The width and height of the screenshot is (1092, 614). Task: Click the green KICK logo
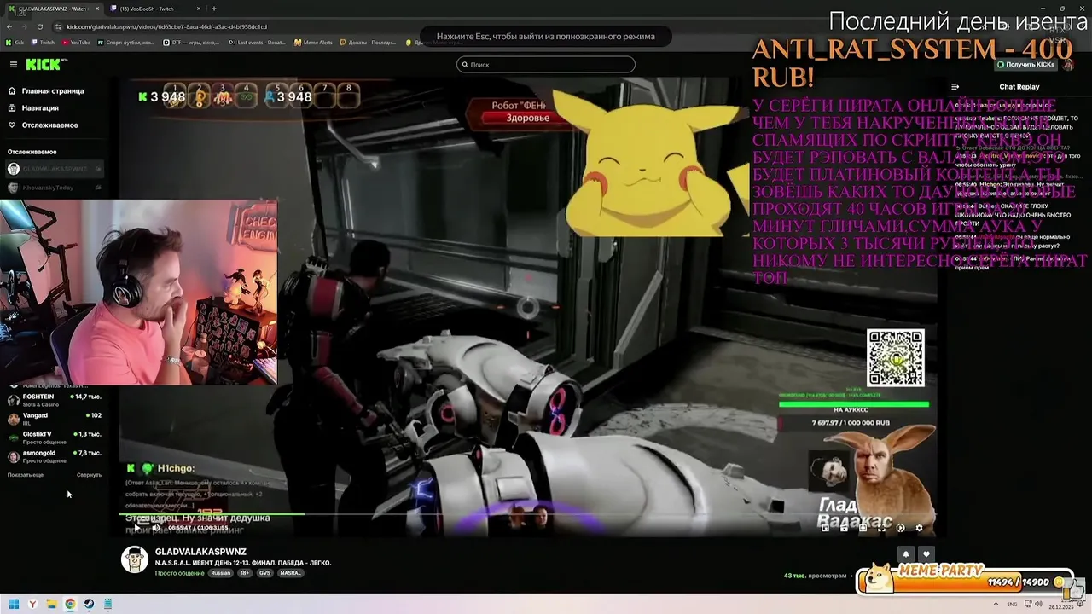pyautogui.click(x=43, y=65)
